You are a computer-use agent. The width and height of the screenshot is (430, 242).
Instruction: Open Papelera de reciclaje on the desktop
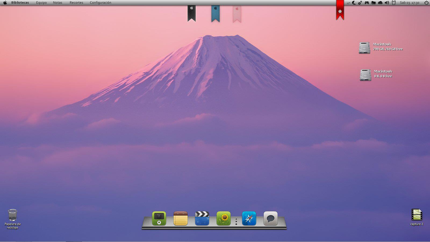pos(12,215)
